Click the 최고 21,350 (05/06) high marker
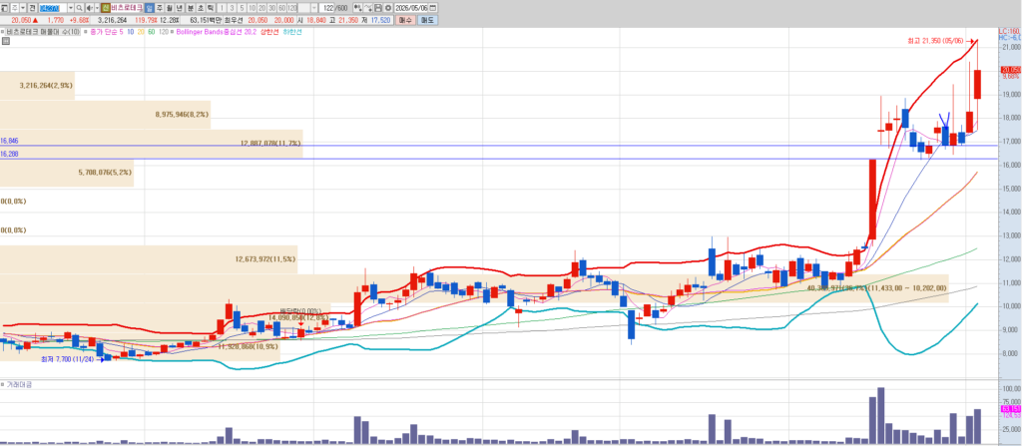1022x446 pixels. (934, 41)
